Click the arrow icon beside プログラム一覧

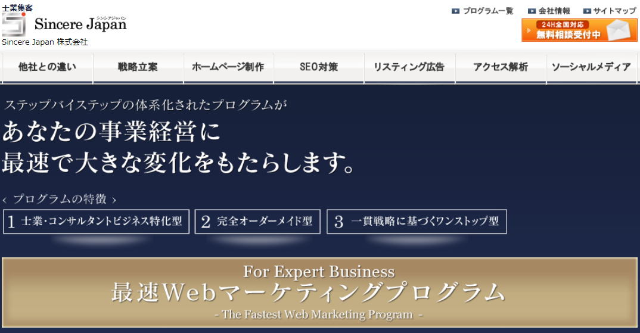[455, 11]
